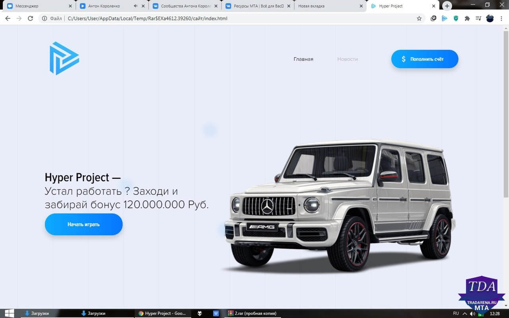
Task: Open the Главная navigation link
Action: 303,59
